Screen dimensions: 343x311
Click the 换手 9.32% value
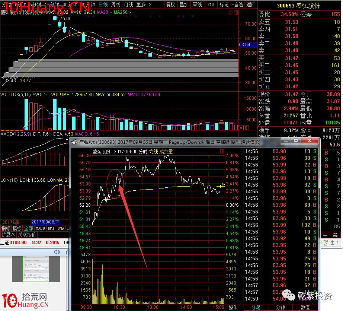point(291,130)
